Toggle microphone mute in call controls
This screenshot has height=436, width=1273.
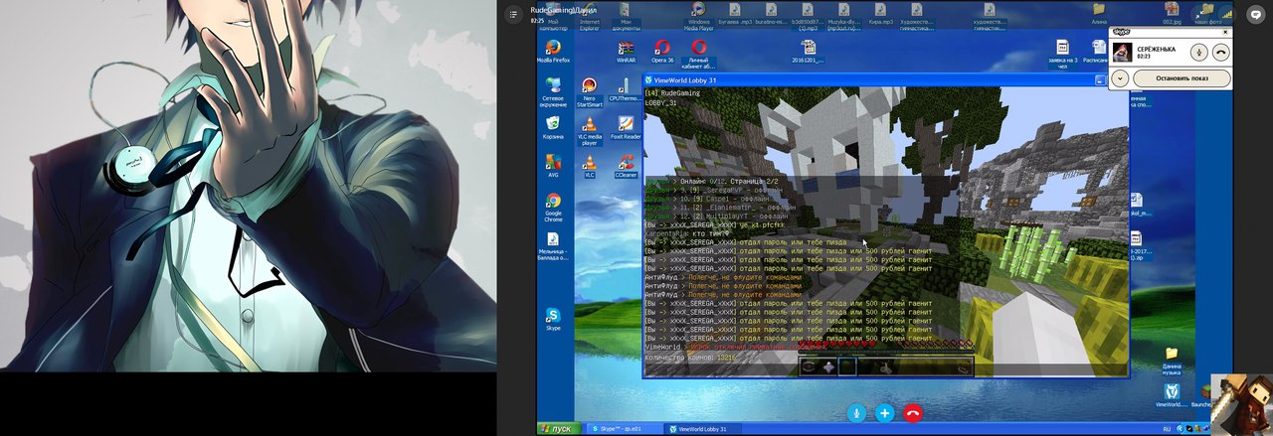coord(855,412)
